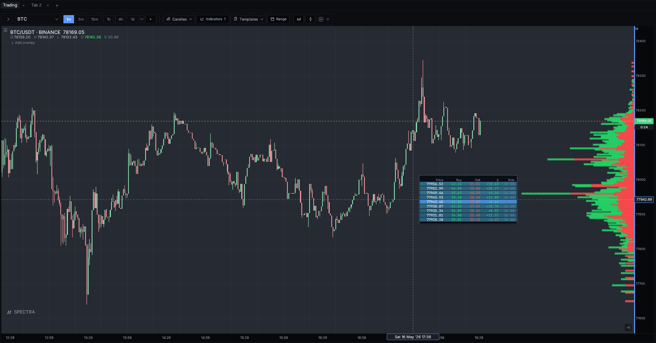Click the 77600 price axis label
Screen dimensions: 656x343
641,318
